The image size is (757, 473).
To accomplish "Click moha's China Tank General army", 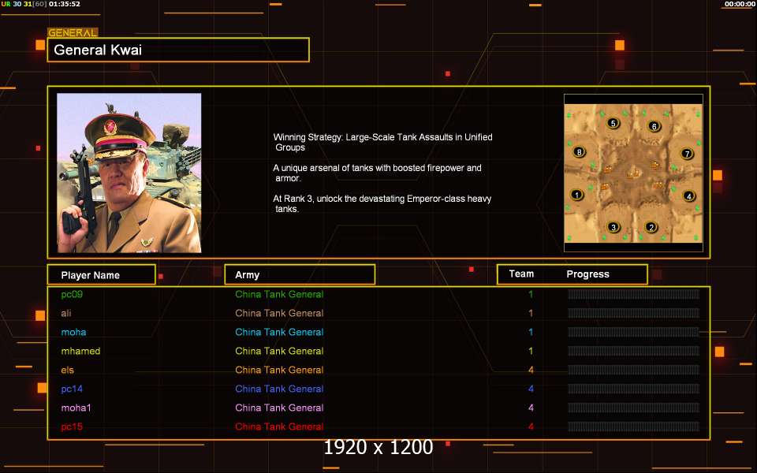I will coord(279,332).
